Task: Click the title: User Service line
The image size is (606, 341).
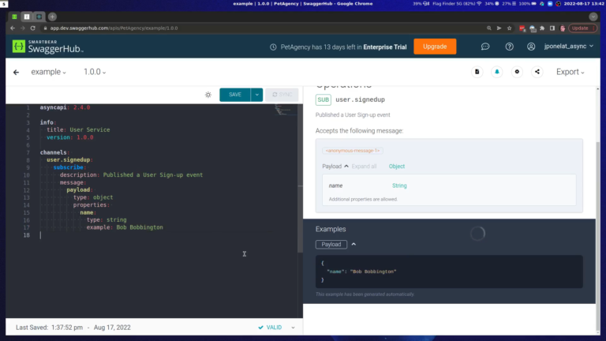Action: (78, 130)
